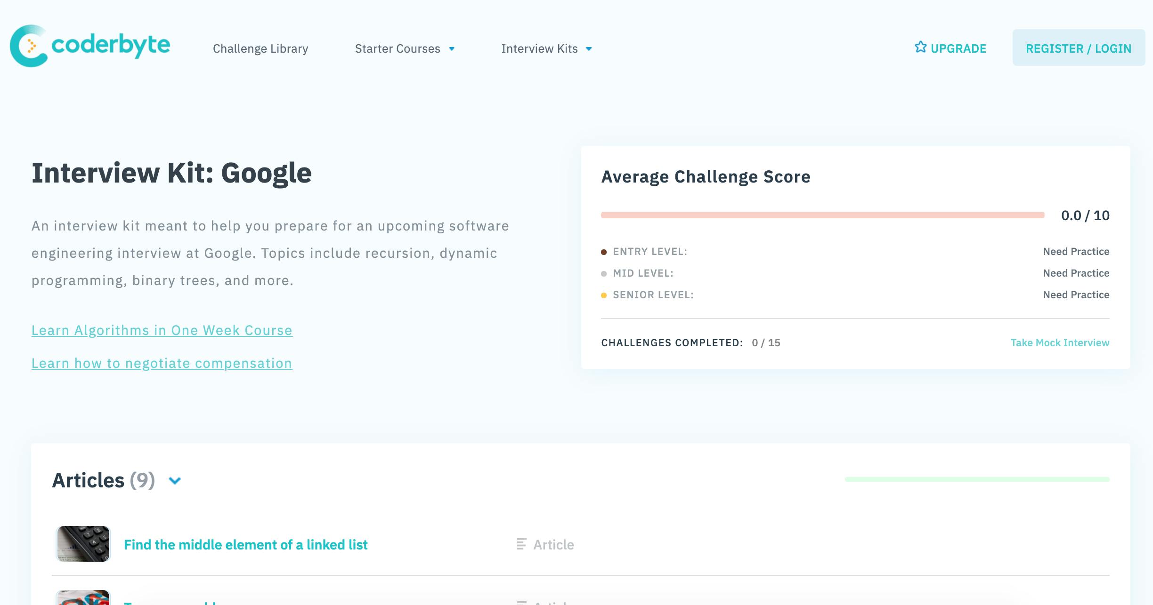Select Starter Courses in the navigation
This screenshot has width=1153, height=605.
(398, 48)
